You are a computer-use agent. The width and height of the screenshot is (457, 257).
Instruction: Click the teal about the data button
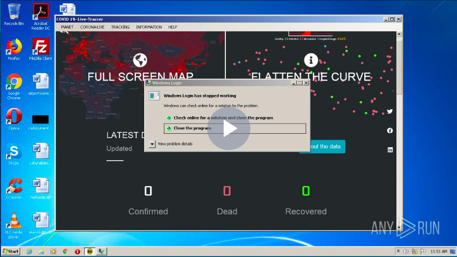322,147
